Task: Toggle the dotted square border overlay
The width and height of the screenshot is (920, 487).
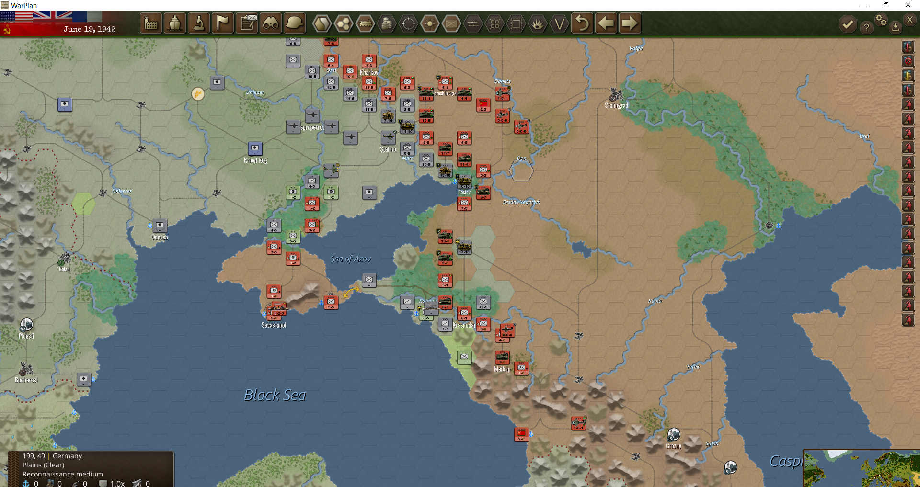Action: [516, 23]
